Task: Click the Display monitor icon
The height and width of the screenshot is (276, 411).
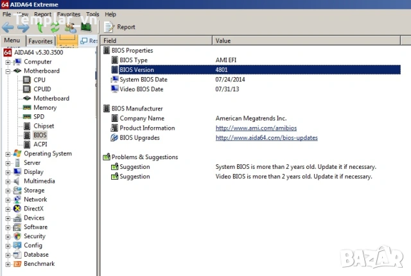Action: pos(17,172)
